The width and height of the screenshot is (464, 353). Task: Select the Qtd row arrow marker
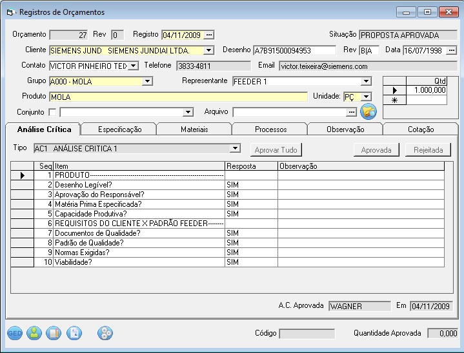[x=394, y=90]
